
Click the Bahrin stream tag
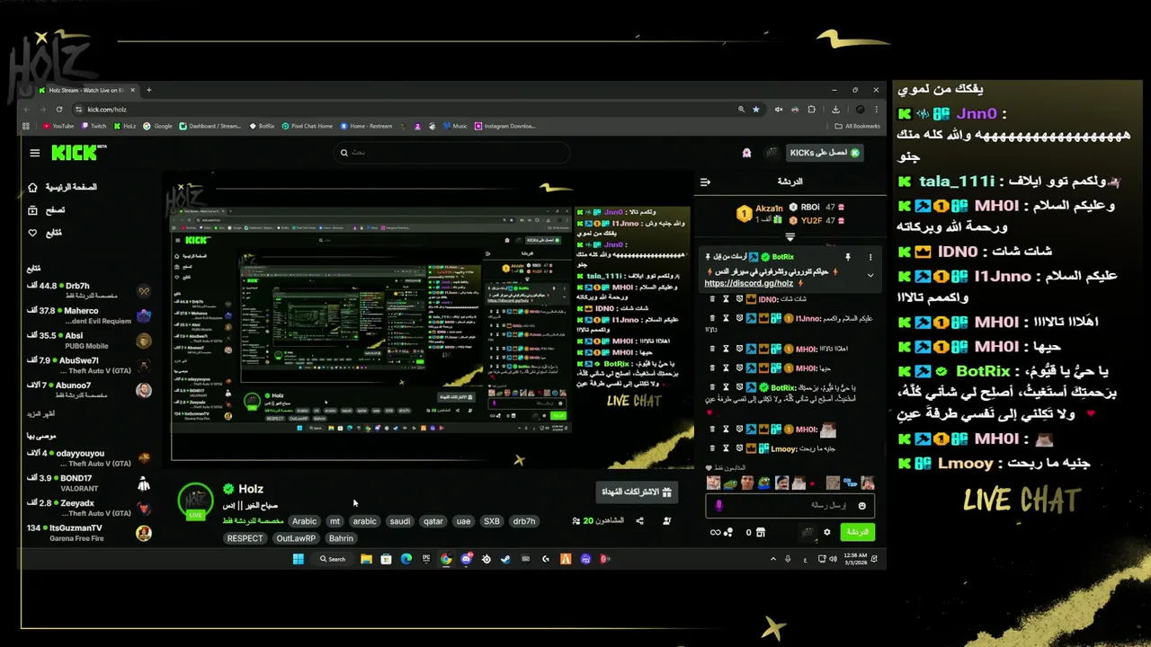[341, 538]
